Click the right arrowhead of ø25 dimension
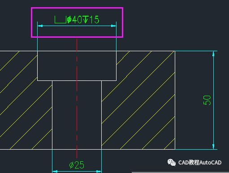The image size is (229, 173). (99, 171)
